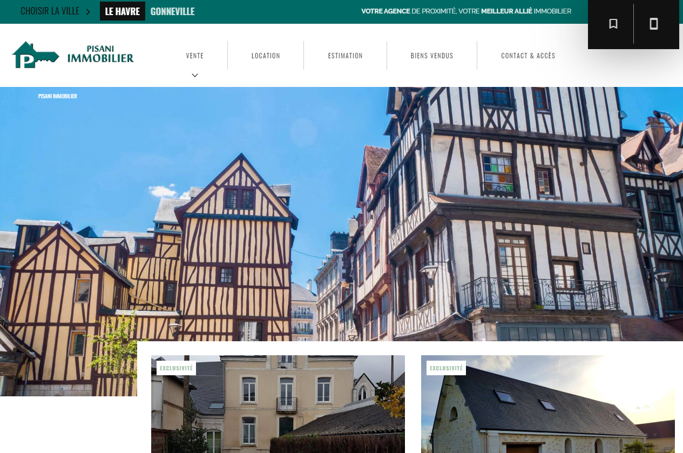Click the Exclusivité badge on townhouse listing
Image resolution: width=683 pixels, height=453 pixels.
176,368
